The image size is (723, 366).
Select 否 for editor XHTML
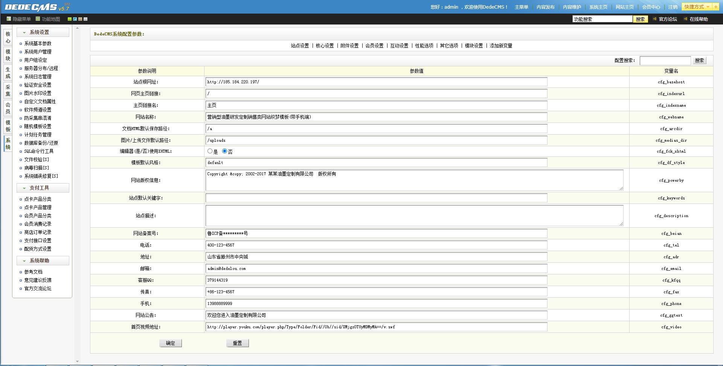(224, 151)
